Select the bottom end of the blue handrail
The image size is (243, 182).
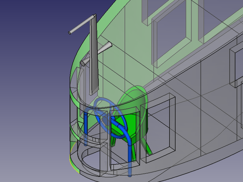click(130, 173)
